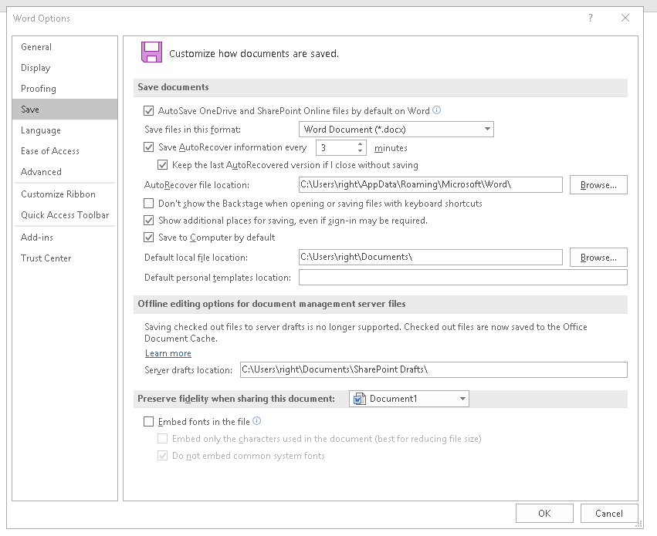Decrease AutoRecover minutes with down arrow

point(361,151)
